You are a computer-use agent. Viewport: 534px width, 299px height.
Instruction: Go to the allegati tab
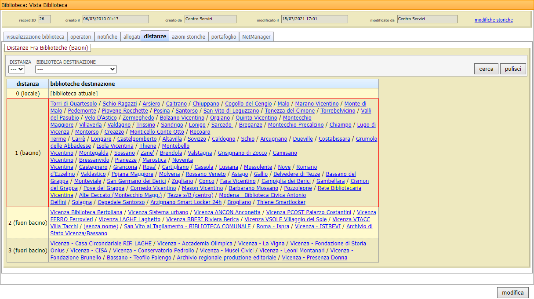[131, 37]
